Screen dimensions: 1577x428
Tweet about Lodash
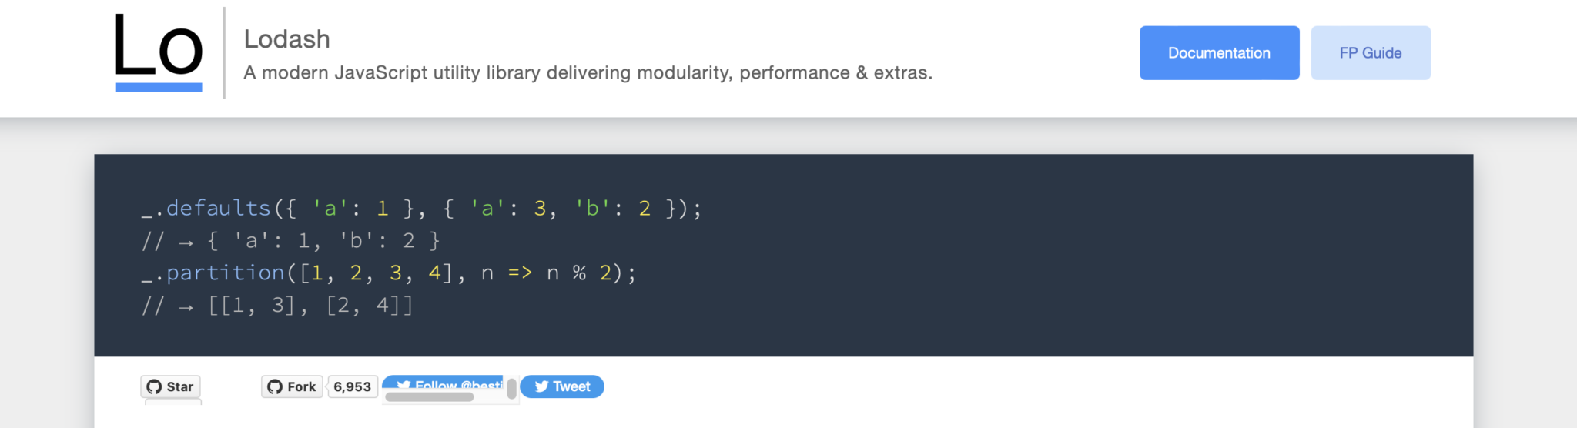click(562, 386)
